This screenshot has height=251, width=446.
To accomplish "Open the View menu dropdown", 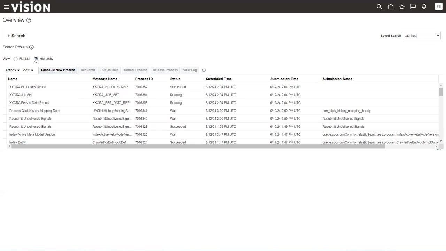I will (x=28, y=70).
